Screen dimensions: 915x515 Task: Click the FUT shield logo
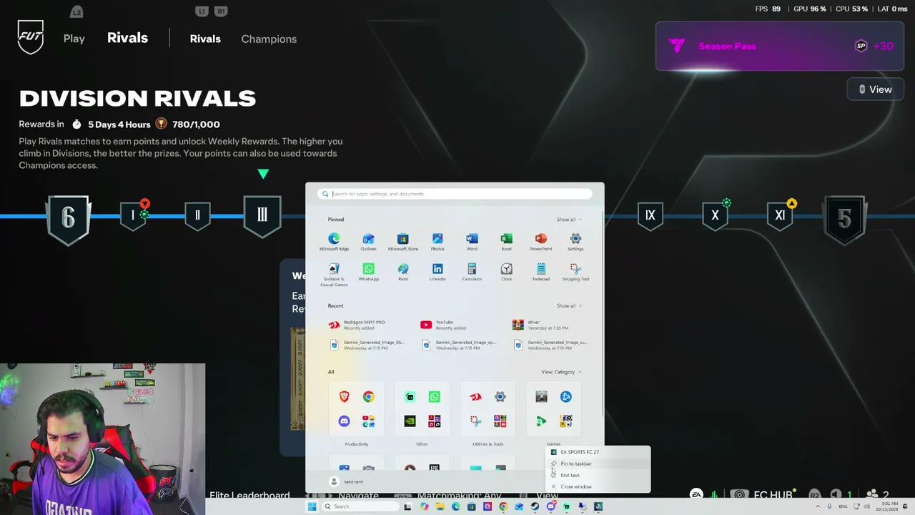coord(31,37)
